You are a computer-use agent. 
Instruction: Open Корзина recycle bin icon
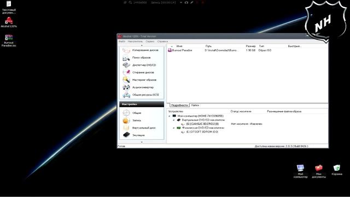[x=337, y=170]
